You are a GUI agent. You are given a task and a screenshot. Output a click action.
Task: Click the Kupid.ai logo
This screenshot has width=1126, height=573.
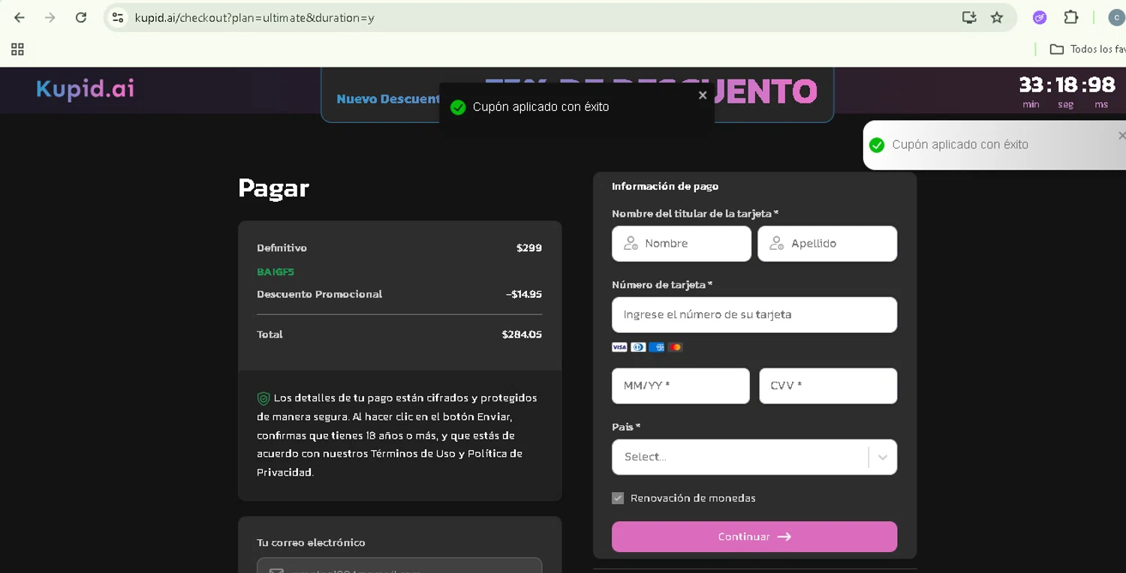click(85, 89)
